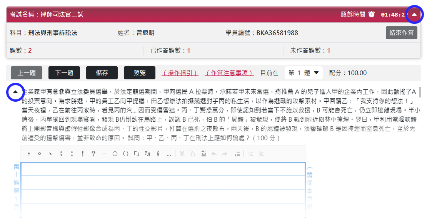Viewport: 427px width, 218px height.
Task: Open the 第 1 題 question selector dropdown
Action: (x=304, y=73)
